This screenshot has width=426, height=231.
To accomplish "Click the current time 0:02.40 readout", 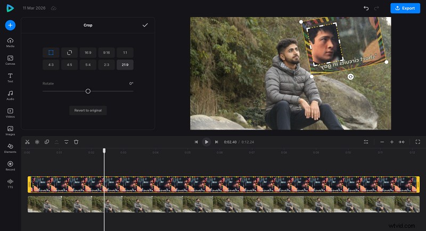I will [x=230, y=142].
